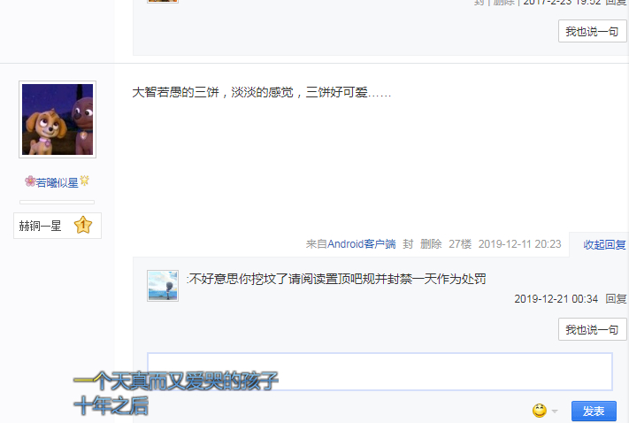The image size is (629, 423).
Task: Click 封 to ban floor 27 poster
Action: pyautogui.click(x=408, y=244)
